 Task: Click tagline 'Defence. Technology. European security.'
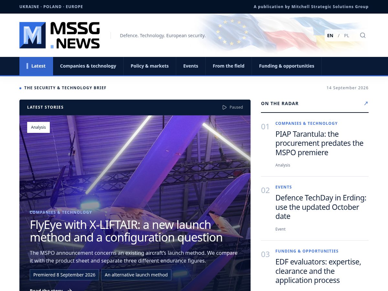163,36
